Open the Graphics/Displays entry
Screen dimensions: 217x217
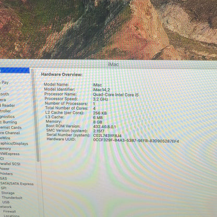(x=14, y=143)
